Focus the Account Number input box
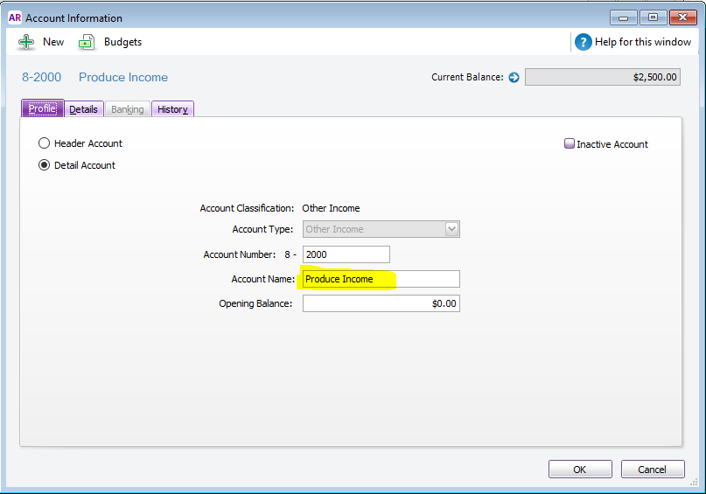The image size is (706, 494). (x=346, y=254)
